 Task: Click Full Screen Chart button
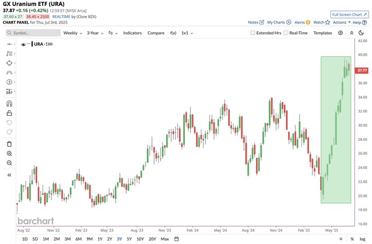350,14
